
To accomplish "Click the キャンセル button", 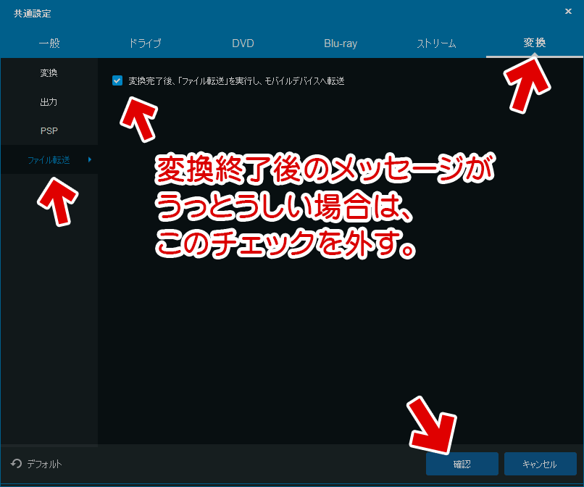I will (x=540, y=464).
